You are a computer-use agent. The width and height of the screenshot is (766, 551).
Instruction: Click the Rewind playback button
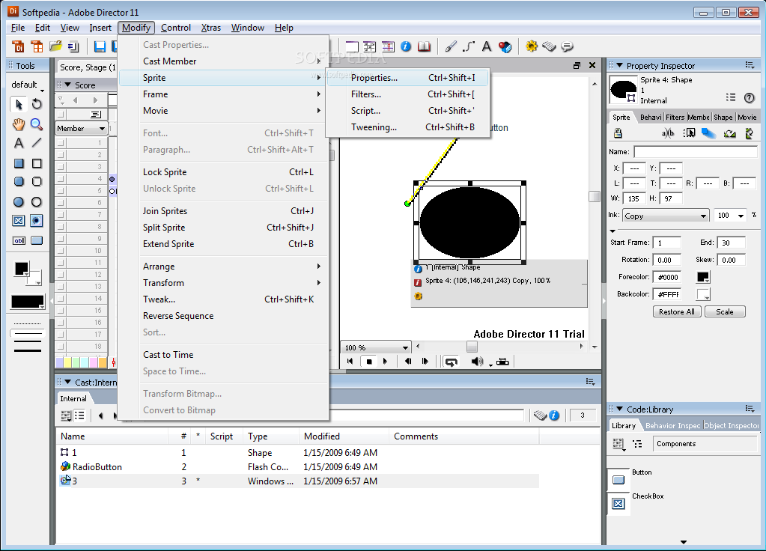(350, 362)
